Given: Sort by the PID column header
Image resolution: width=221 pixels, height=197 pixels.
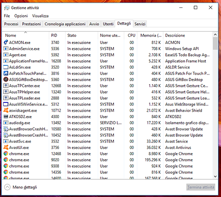Looking at the screenshot, I should 57,35.
